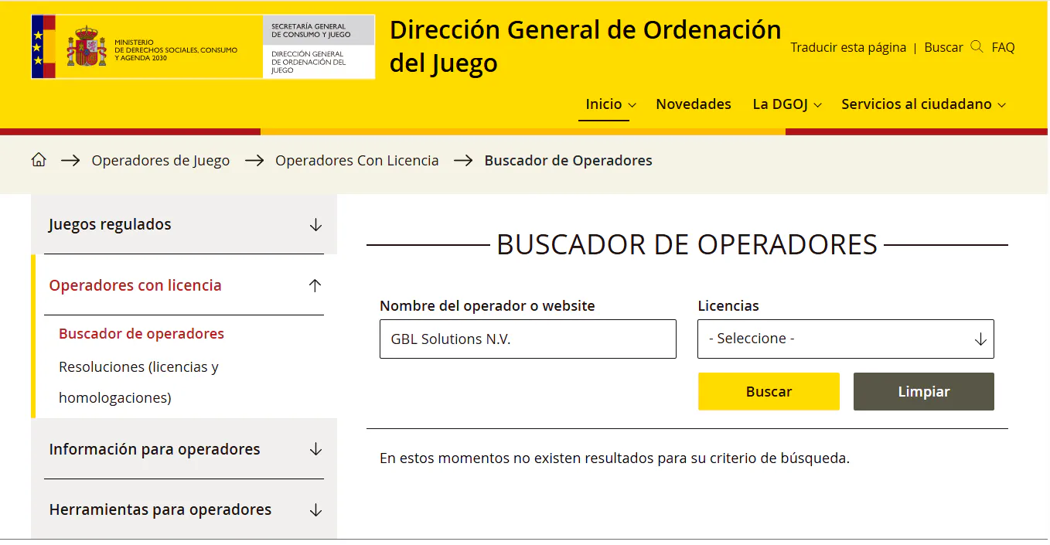Screen dimensions: 1050x545
Task: Click the home icon in the breadcrumb
Action: click(x=39, y=160)
